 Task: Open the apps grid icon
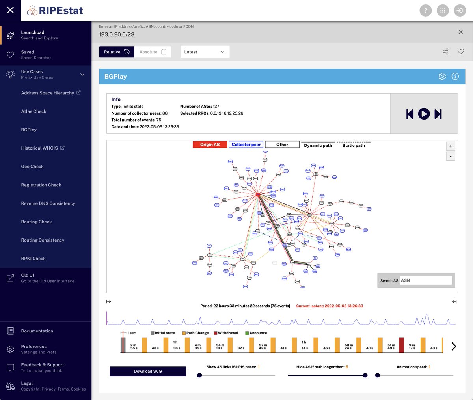443,11
